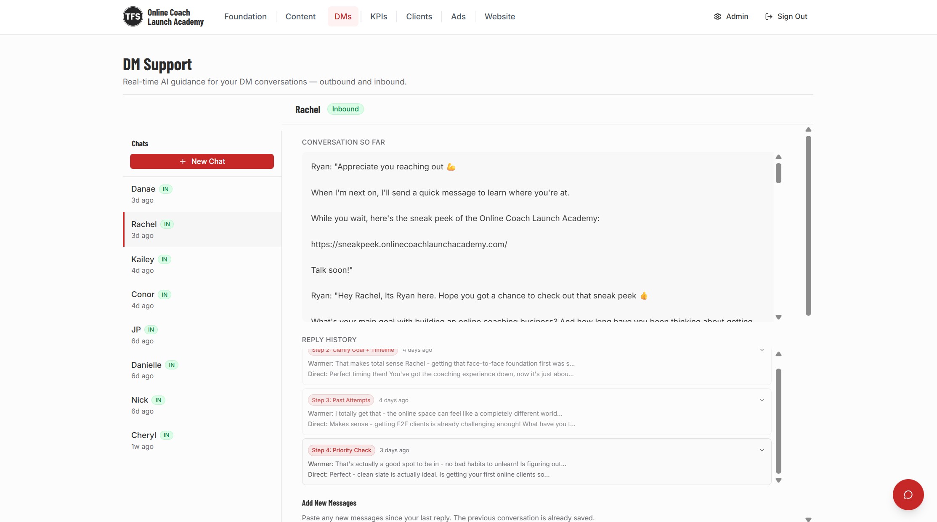Click the IN badge beside Conor

[x=165, y=295]
